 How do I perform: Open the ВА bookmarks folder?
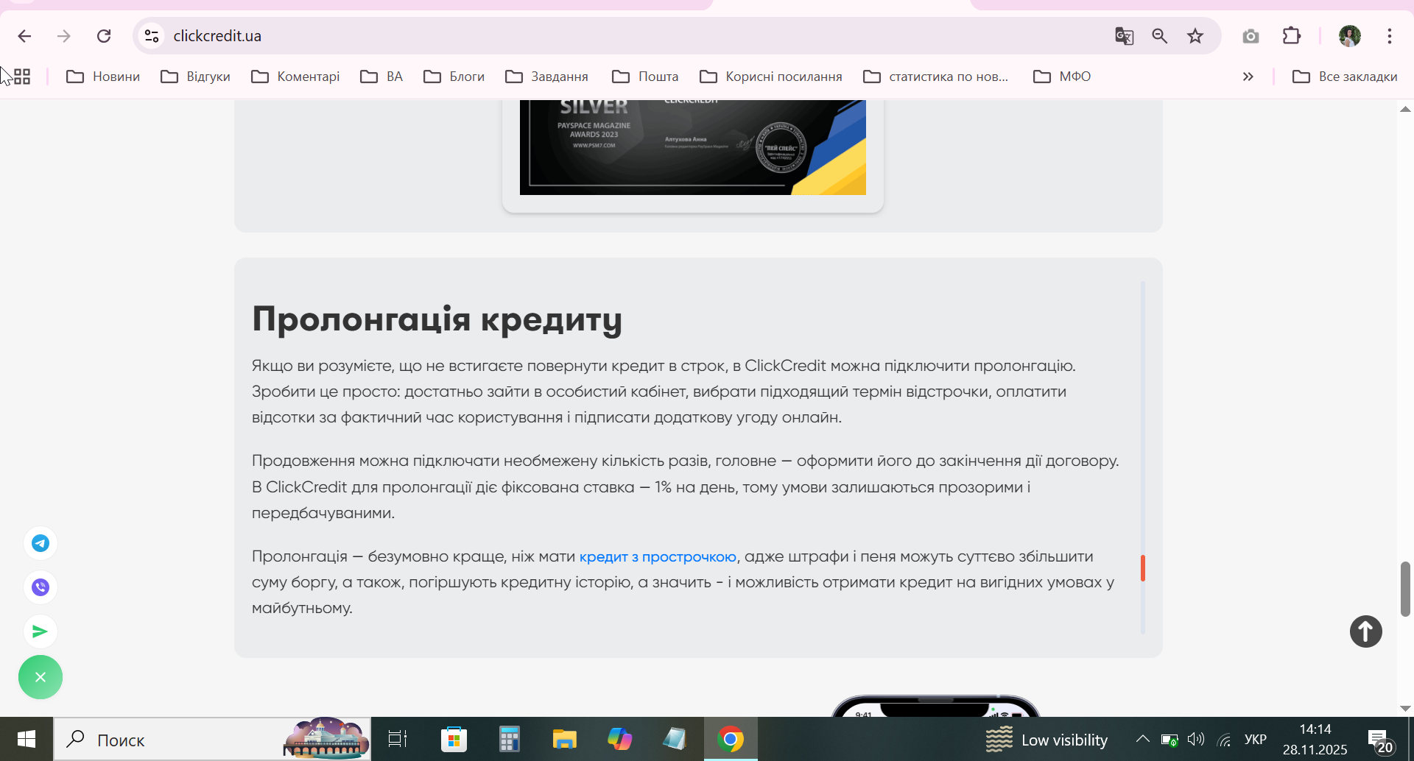coord(381,77)
